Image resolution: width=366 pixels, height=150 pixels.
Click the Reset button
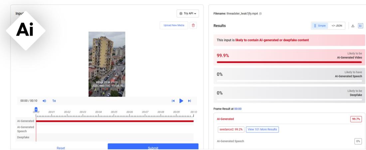tap(61, 148)
